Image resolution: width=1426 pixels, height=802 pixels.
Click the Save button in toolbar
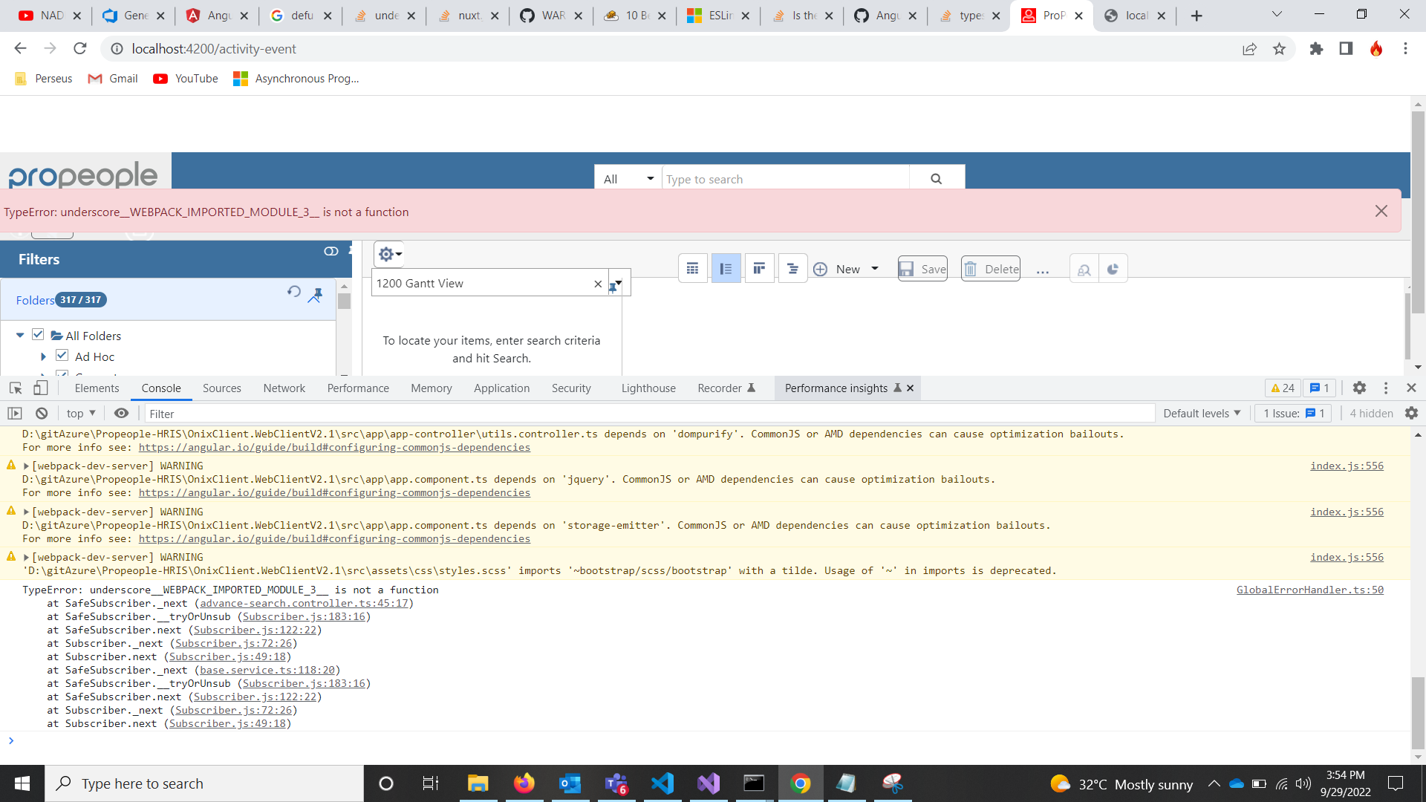pyautogui.click(x=924, y=268)
